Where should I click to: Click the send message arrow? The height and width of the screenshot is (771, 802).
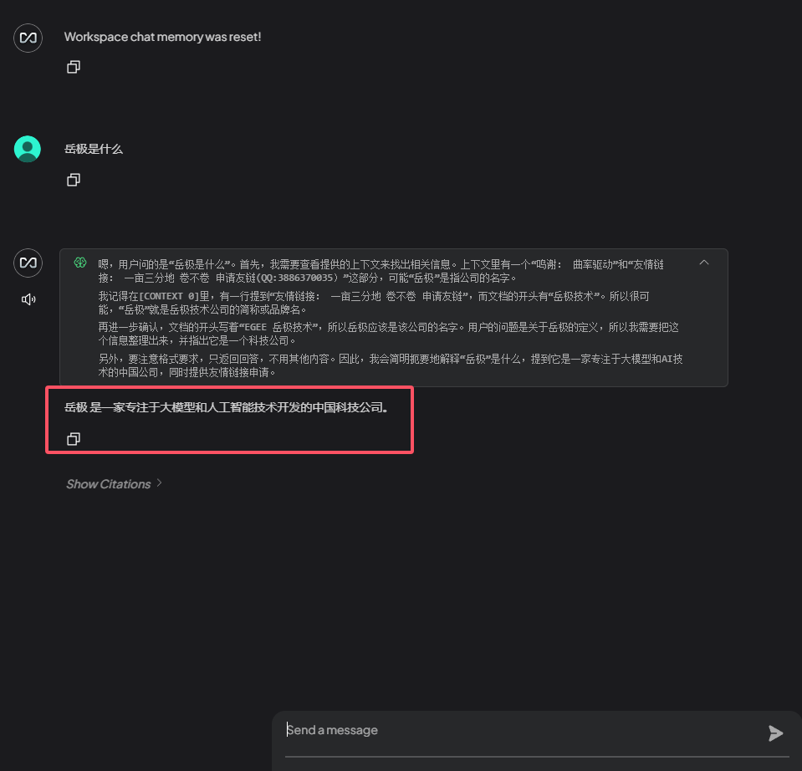pyautogui.click(x=775, y=733)
